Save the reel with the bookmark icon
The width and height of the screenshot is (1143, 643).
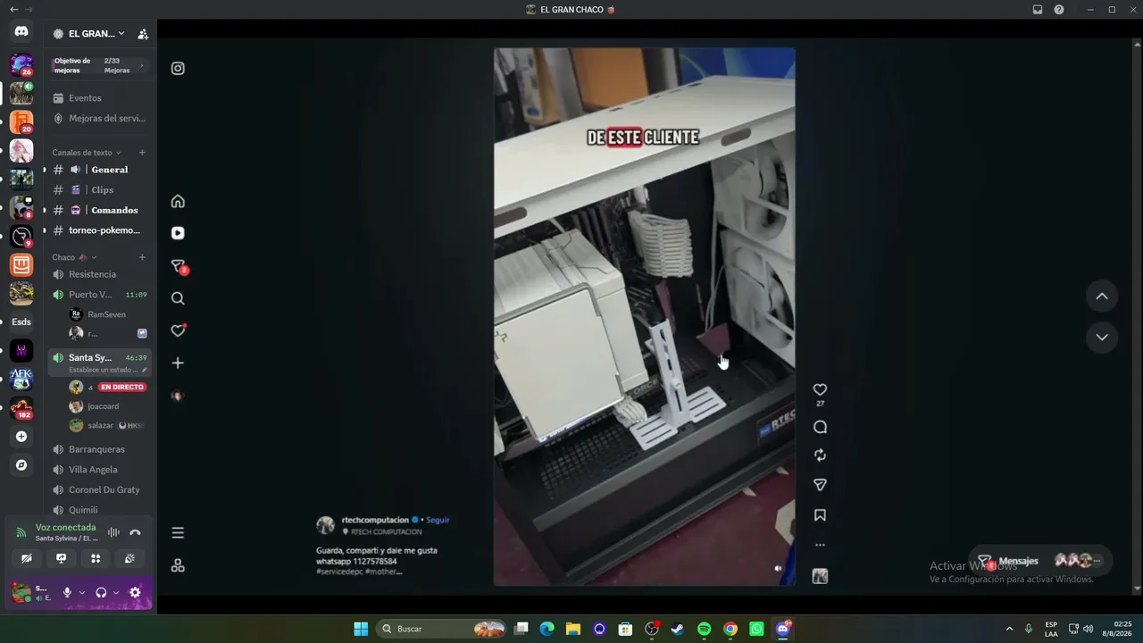pyautogui.click(x=820, y=515)
